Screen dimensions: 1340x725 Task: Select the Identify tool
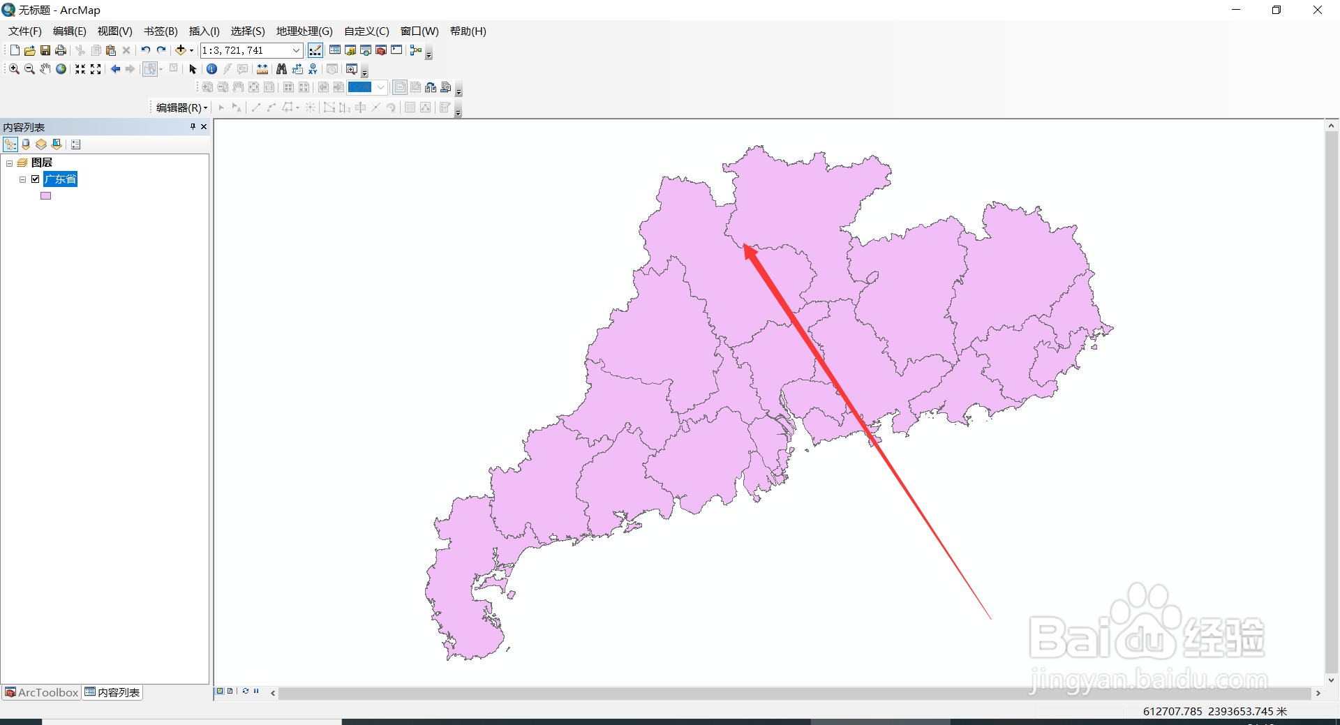pos(211,69)
